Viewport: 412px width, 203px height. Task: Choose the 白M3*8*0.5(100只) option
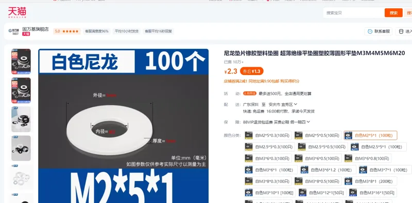tap(318, 181)
